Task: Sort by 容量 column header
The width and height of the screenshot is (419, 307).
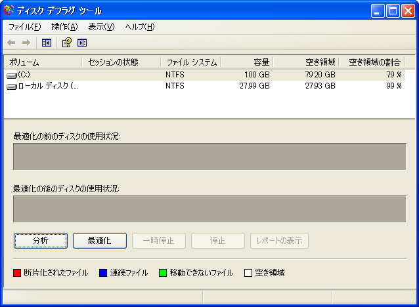Action: 247,62
